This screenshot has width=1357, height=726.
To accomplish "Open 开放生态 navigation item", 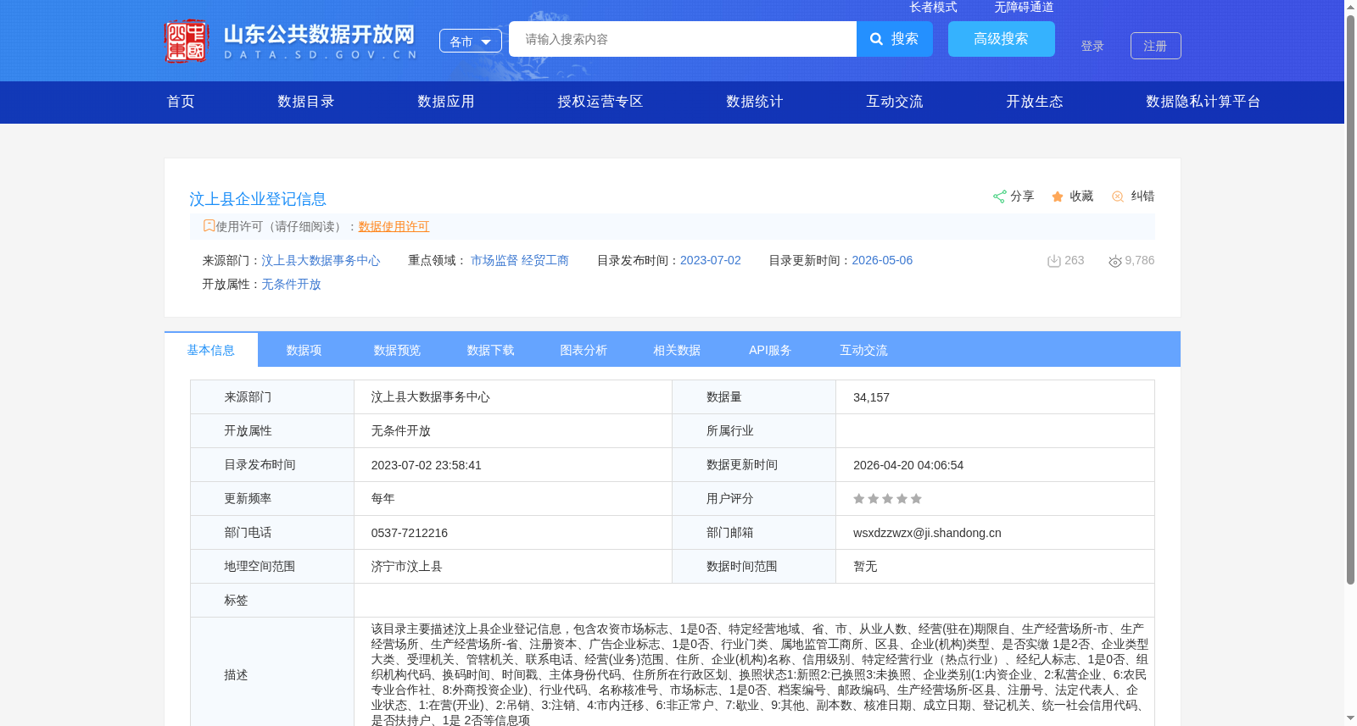I will tap(1035, 102).
